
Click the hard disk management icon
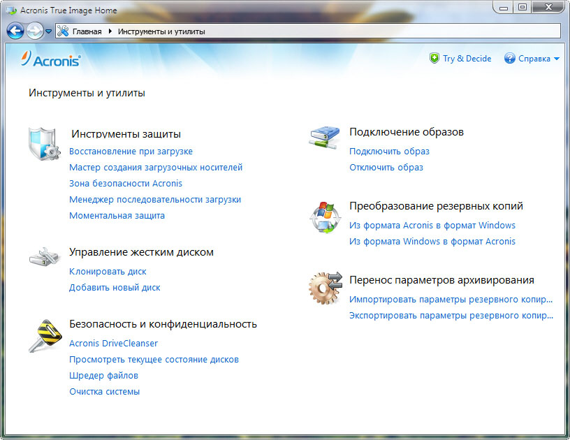pyautogui.click(x=44, y=256)
